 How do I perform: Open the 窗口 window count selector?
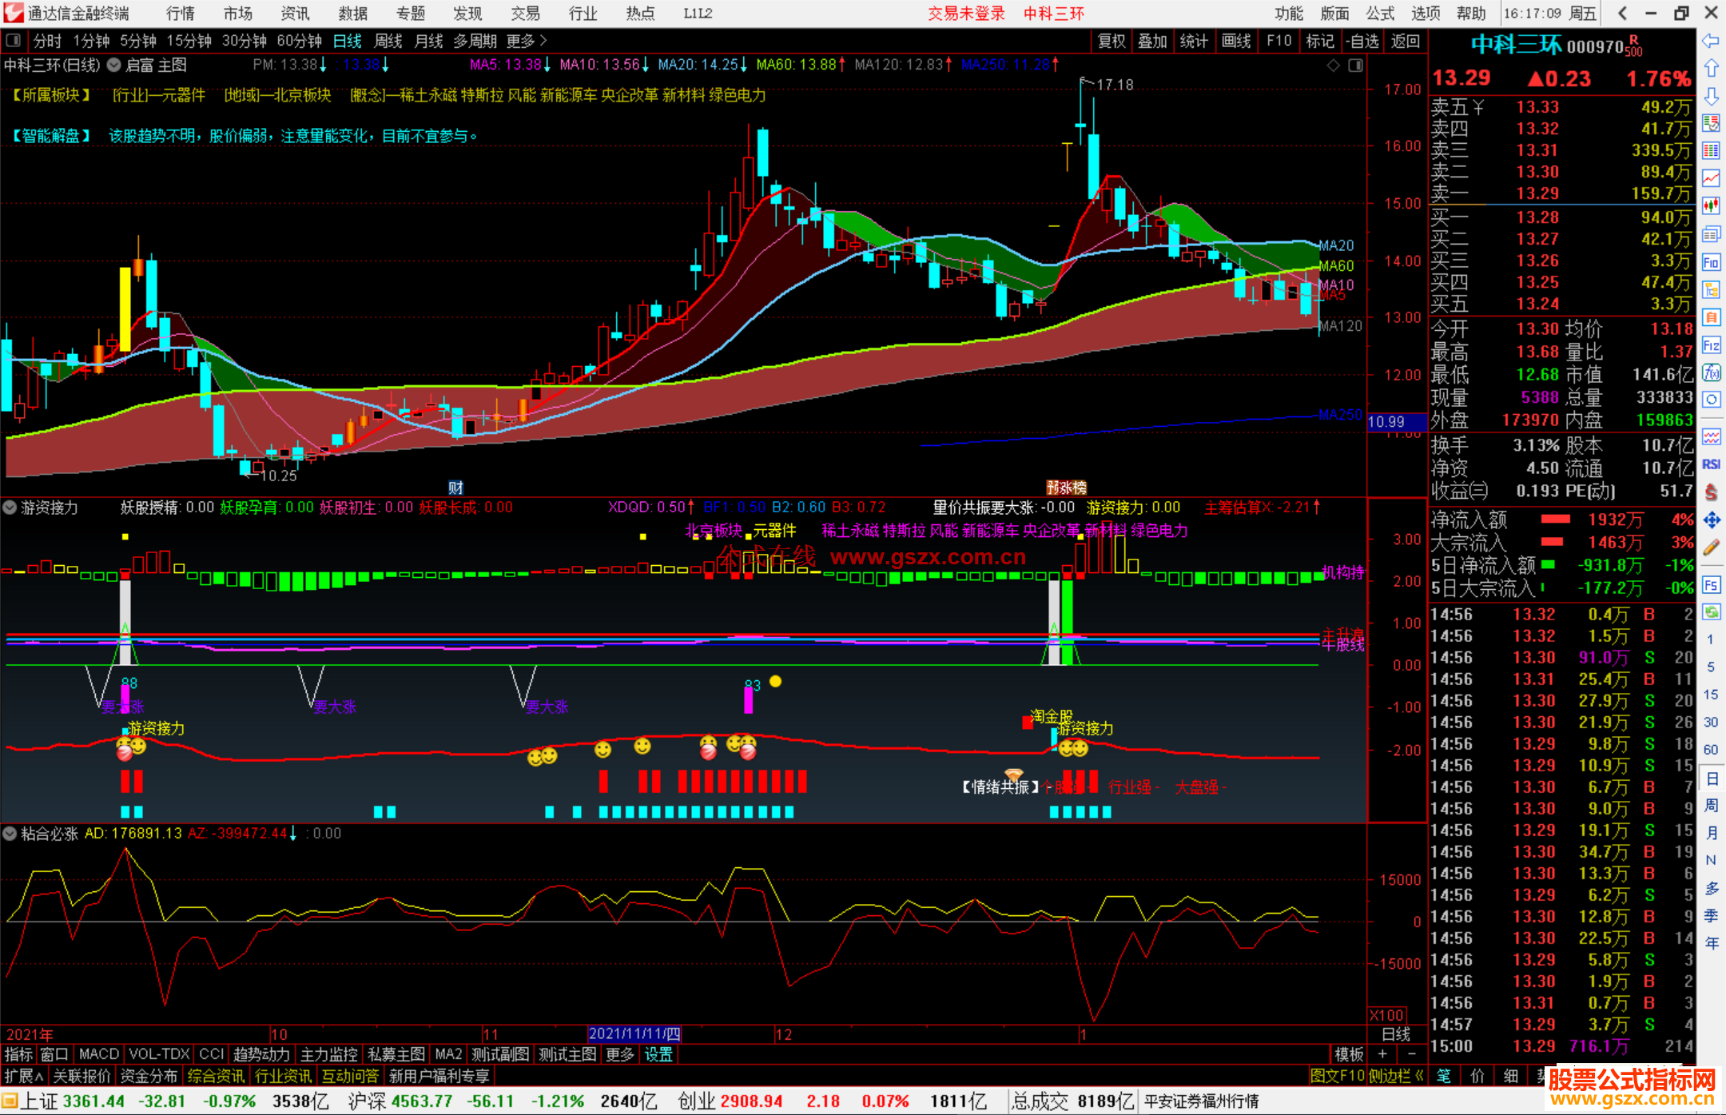click(54, 1054)
